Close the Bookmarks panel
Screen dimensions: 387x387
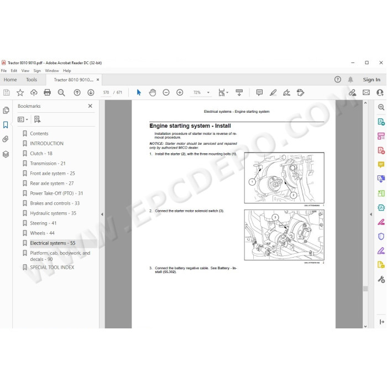coord(90,106)
